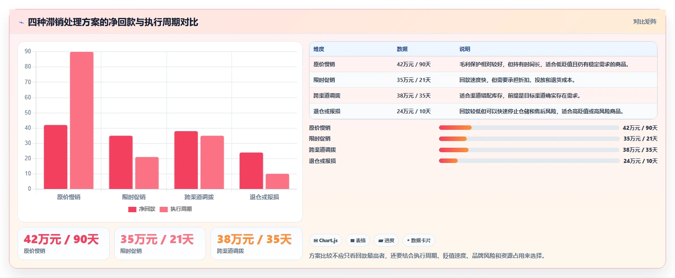Select the 跨渠道调拨 执行周期 bar
Viewport: 675px width, 278px height.
point(212,163)
